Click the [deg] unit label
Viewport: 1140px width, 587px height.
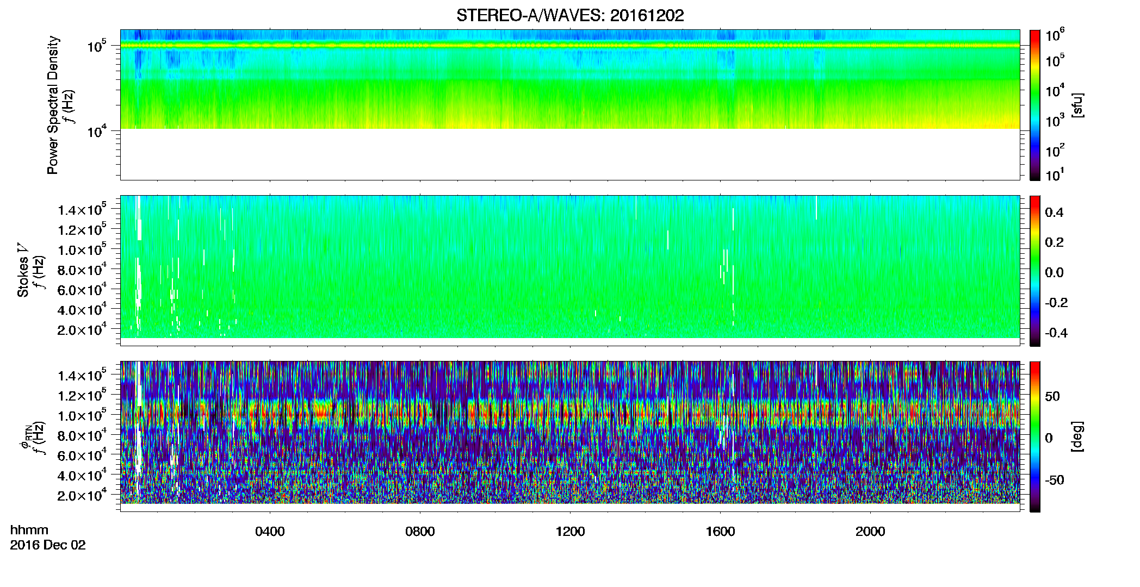(1077, 436)
